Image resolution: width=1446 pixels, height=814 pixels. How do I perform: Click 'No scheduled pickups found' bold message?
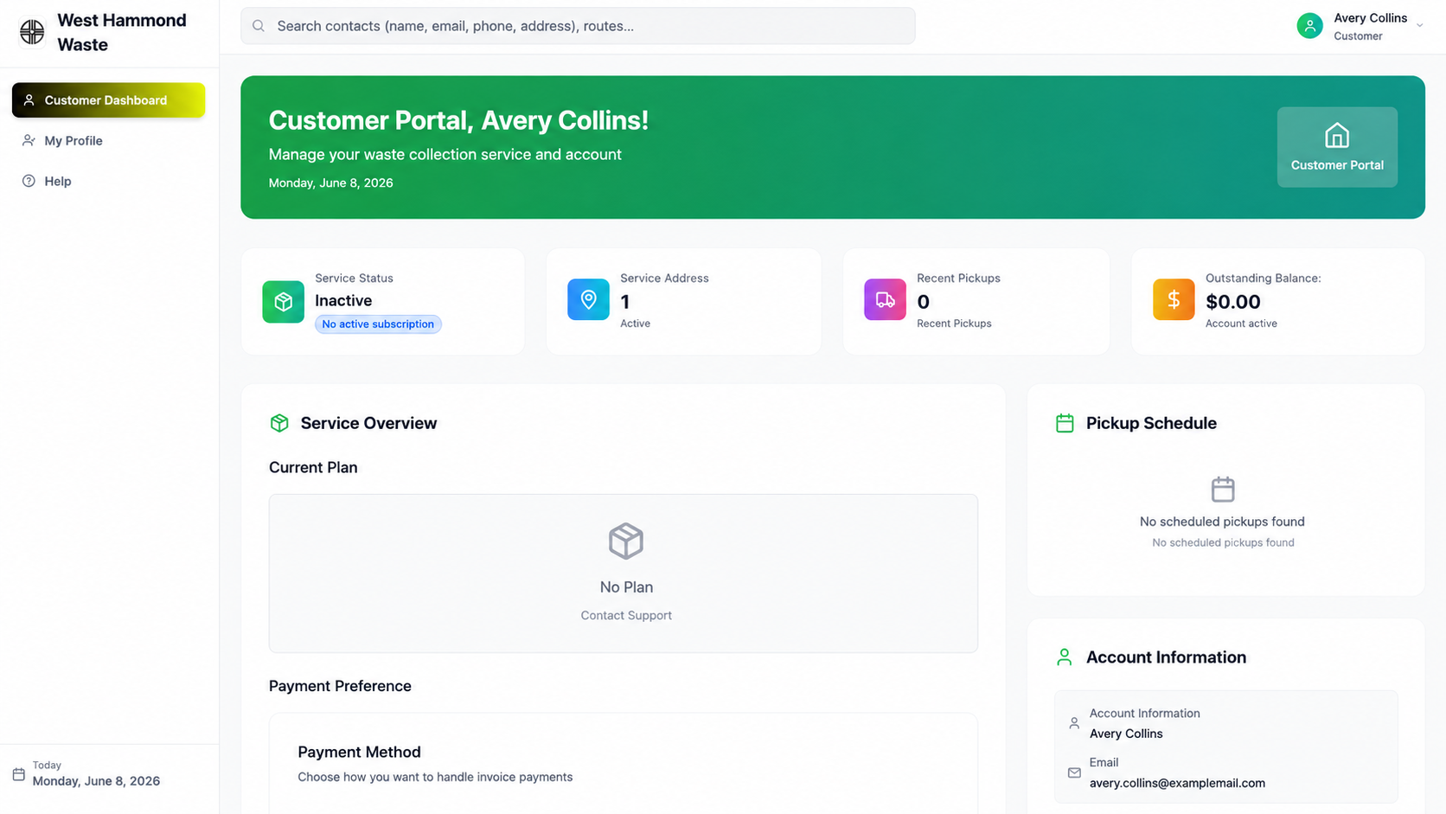point(1222,522)
